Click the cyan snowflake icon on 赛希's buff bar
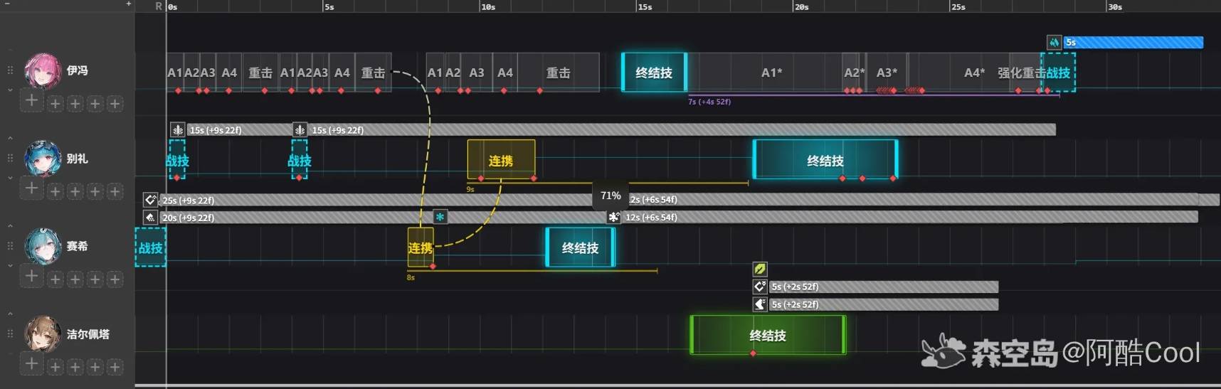 coord(440,217)
